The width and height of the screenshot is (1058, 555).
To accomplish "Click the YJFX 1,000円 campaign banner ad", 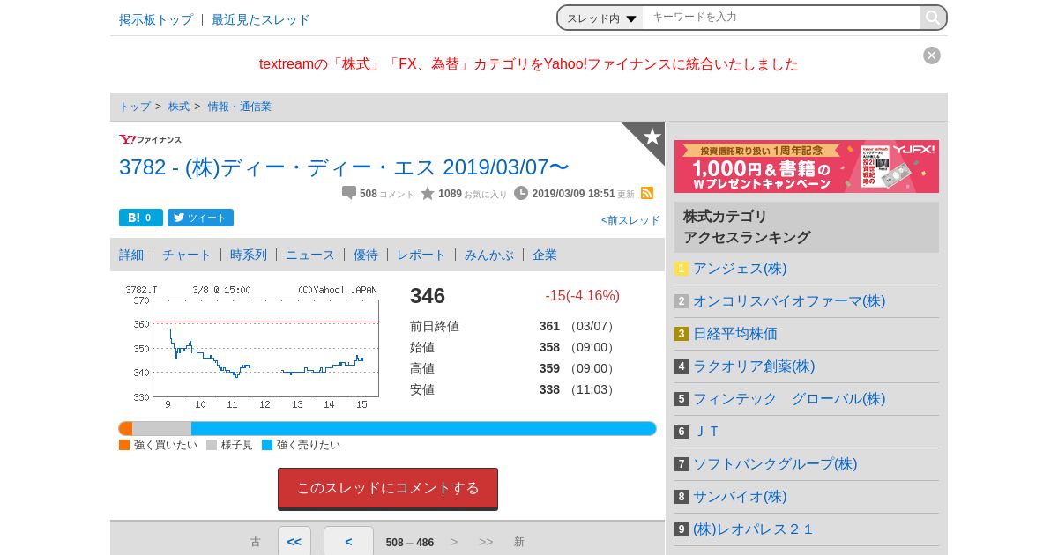I will pos(807,166).
